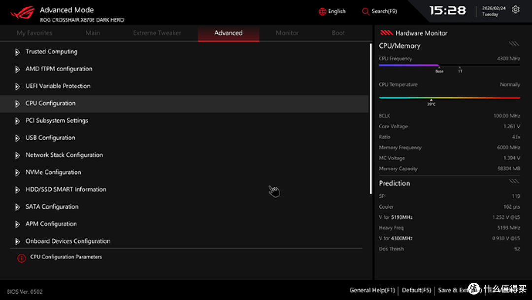The image size is (532, 300).
Task: Open SATA Configuration entry
Action: pos(52,207)
